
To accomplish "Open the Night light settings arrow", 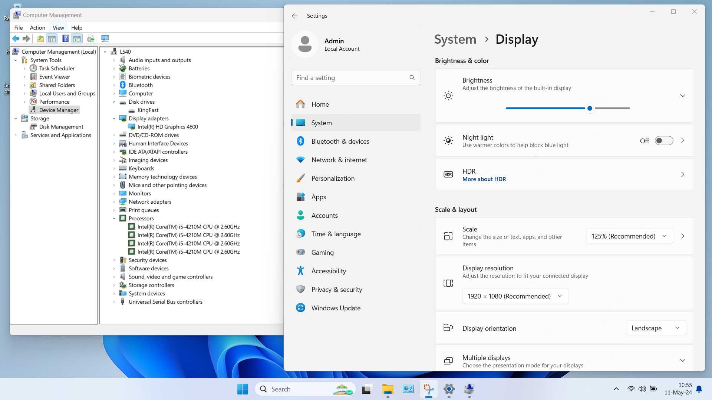I will [x=683, y=141].
